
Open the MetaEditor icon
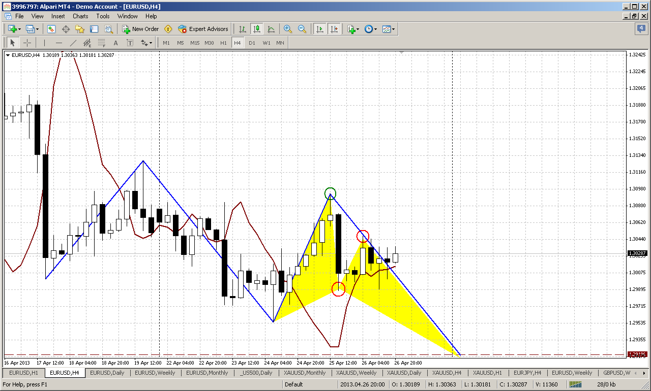click(168, 29)
